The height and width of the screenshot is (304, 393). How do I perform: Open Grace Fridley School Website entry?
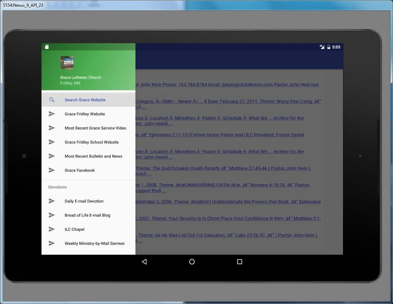coord(88,142)
